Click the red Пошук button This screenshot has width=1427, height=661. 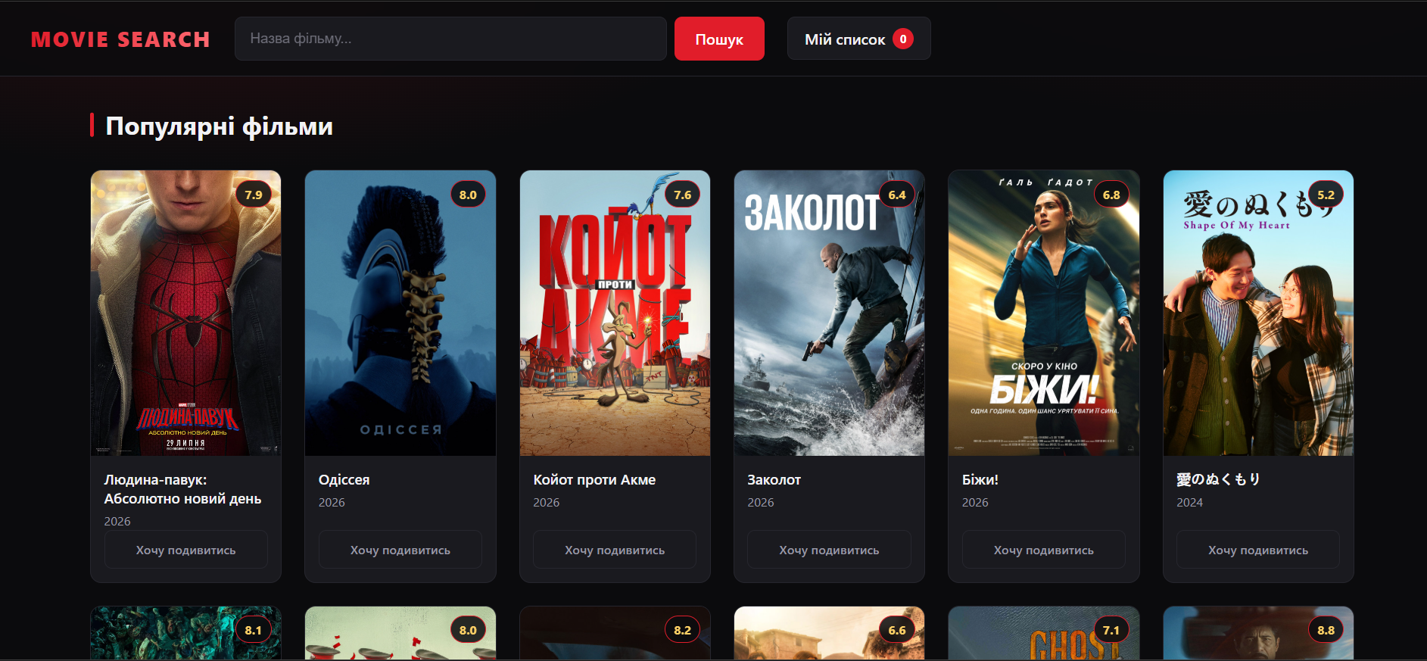[719, 39]
